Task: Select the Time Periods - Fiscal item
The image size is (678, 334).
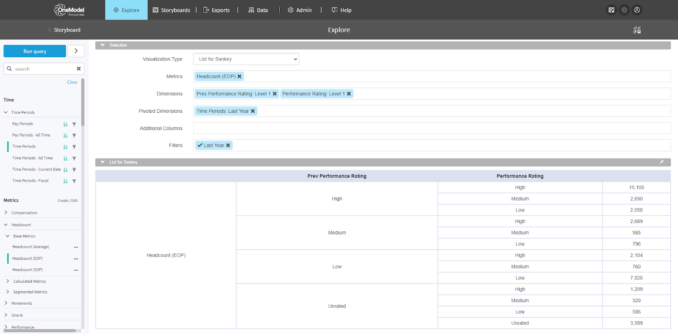Action: coord(31,181)
